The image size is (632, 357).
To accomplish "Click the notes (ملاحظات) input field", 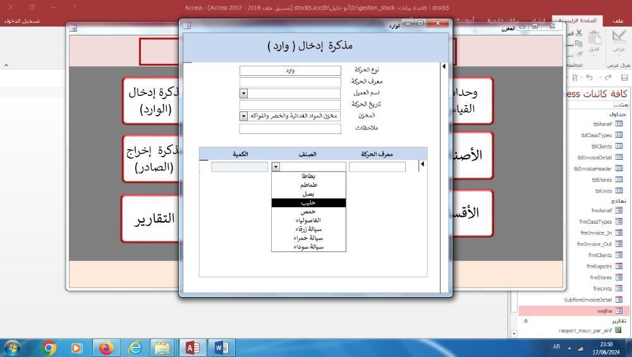I will (290, 128).
